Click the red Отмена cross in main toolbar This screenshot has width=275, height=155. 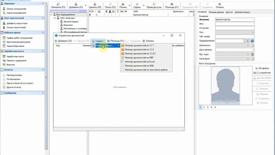(220, 4)
